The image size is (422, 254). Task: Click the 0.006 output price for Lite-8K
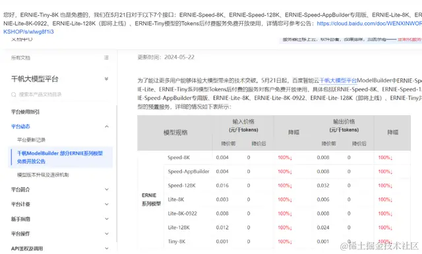tap(323, 199)
